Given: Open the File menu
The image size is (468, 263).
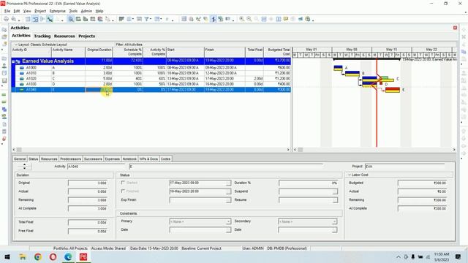Looking at the screenshot, I should (7, 11).
